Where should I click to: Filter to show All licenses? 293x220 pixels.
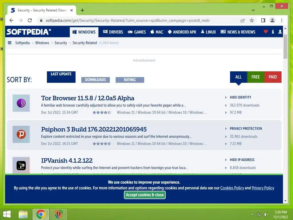click(238, 77)
